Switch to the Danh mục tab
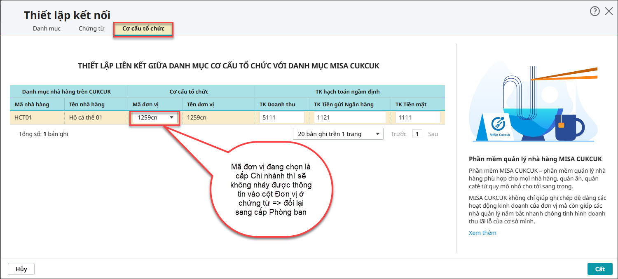Viewport: 618px width, 279px height. 47,29
